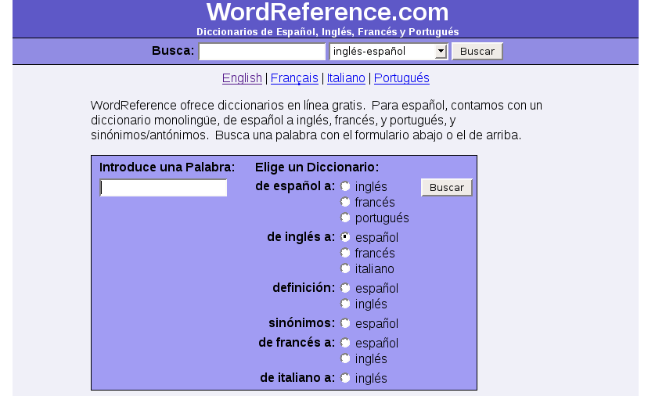Pick inglés radio under 'de italiano a'

345,378
